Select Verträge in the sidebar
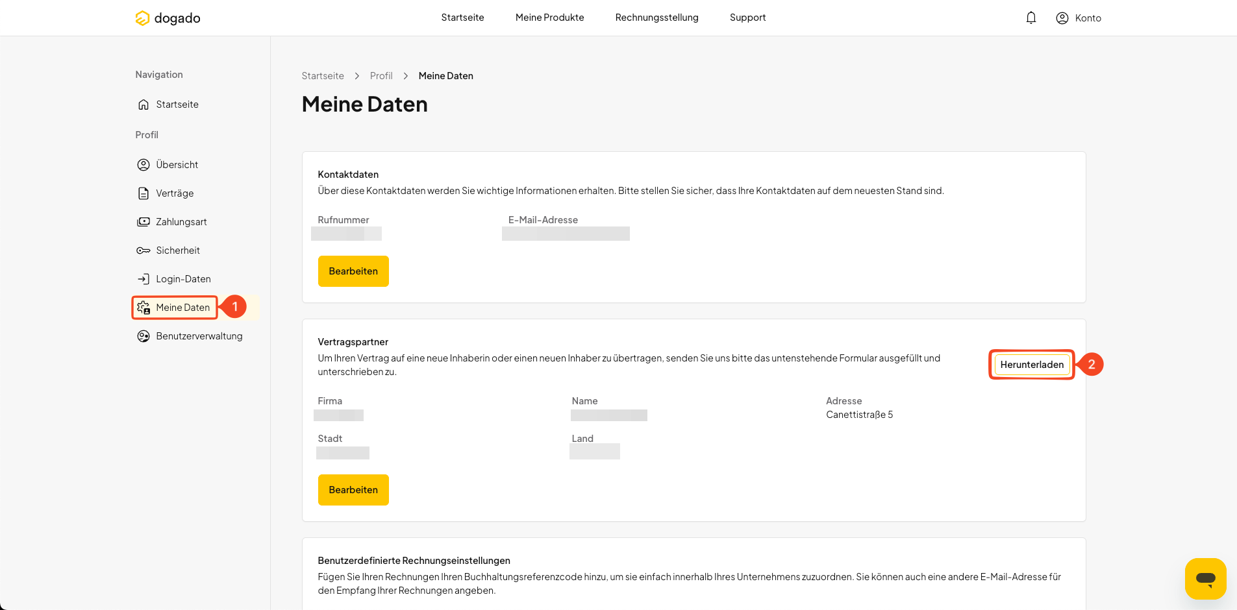 pos(175,193)
